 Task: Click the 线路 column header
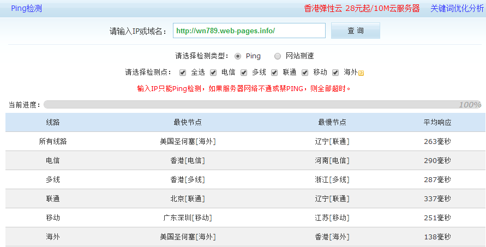click(x=53, y=123)
